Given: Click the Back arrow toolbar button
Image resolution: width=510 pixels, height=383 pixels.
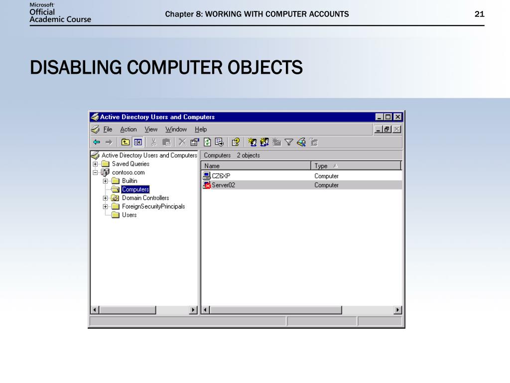Looking at the screenshot, I should click(x=97, y=142).
